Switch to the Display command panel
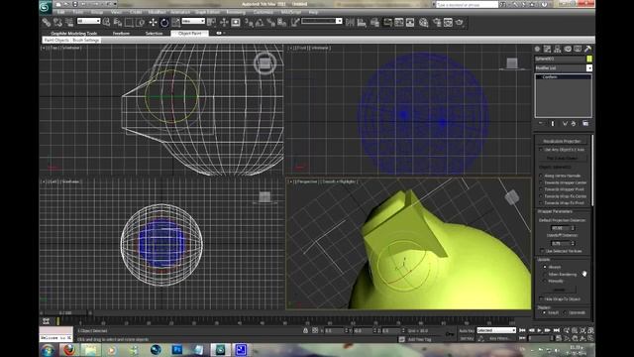The width and height of the screenshot is (634, 357). pos(578,49)
